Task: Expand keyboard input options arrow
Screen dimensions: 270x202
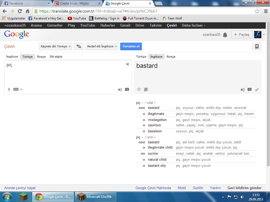Action: pyautogui.click(x=21, y=89)
